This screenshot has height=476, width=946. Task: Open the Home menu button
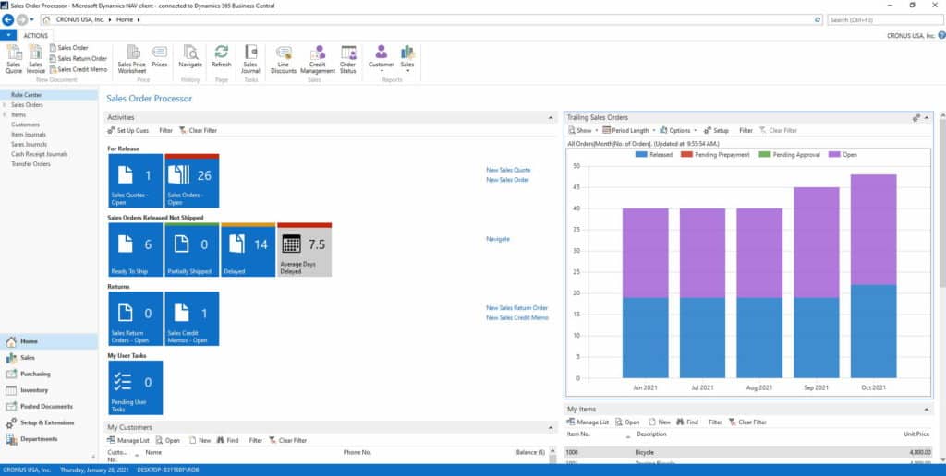[x=48, y=341]
